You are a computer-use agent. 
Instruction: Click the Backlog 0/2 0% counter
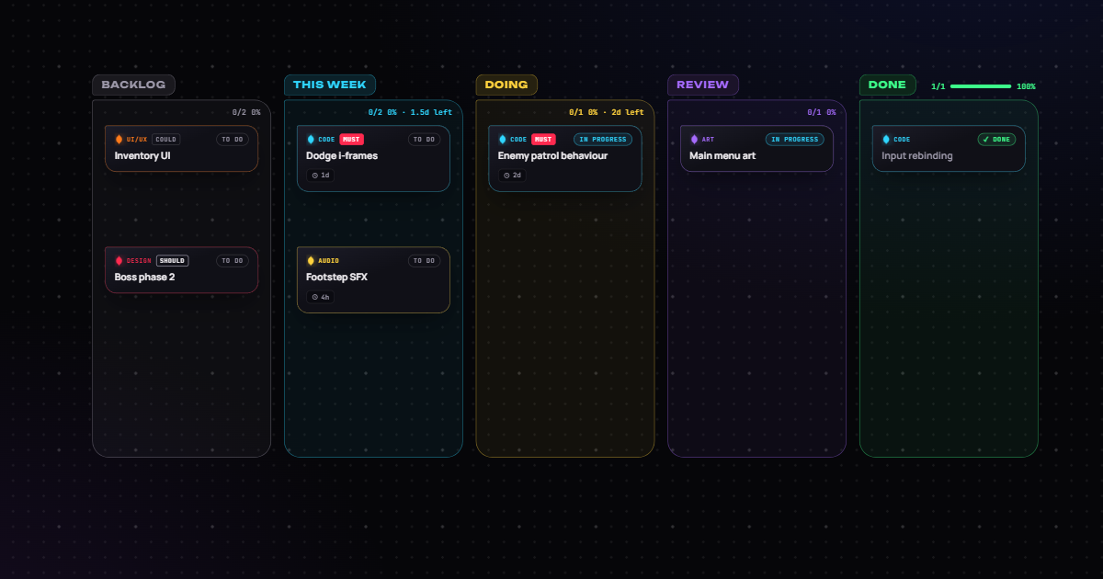tap(246, 112)
